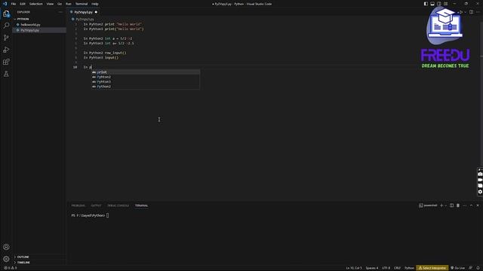Open notifications bell in status bar
The width and height of the screenshot is (483, 271).
pyautogui.click(x=478, y=268)
